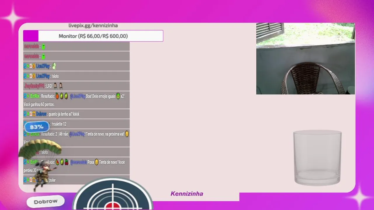The height and width of the screenshot is (210, 374).
Task: Click the cherries emoji in the slots result
Action: (x=66, y=162)
